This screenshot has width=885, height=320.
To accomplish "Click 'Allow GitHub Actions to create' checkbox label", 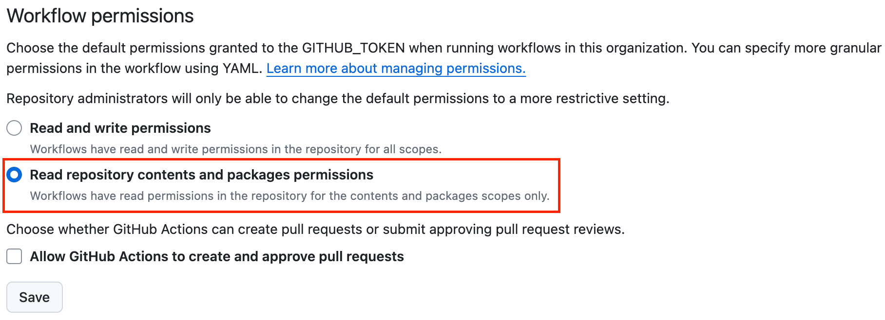I will tap(216, 257).
